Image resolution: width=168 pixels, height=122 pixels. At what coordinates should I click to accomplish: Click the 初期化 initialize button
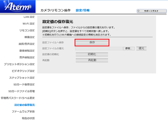[92, 54]
